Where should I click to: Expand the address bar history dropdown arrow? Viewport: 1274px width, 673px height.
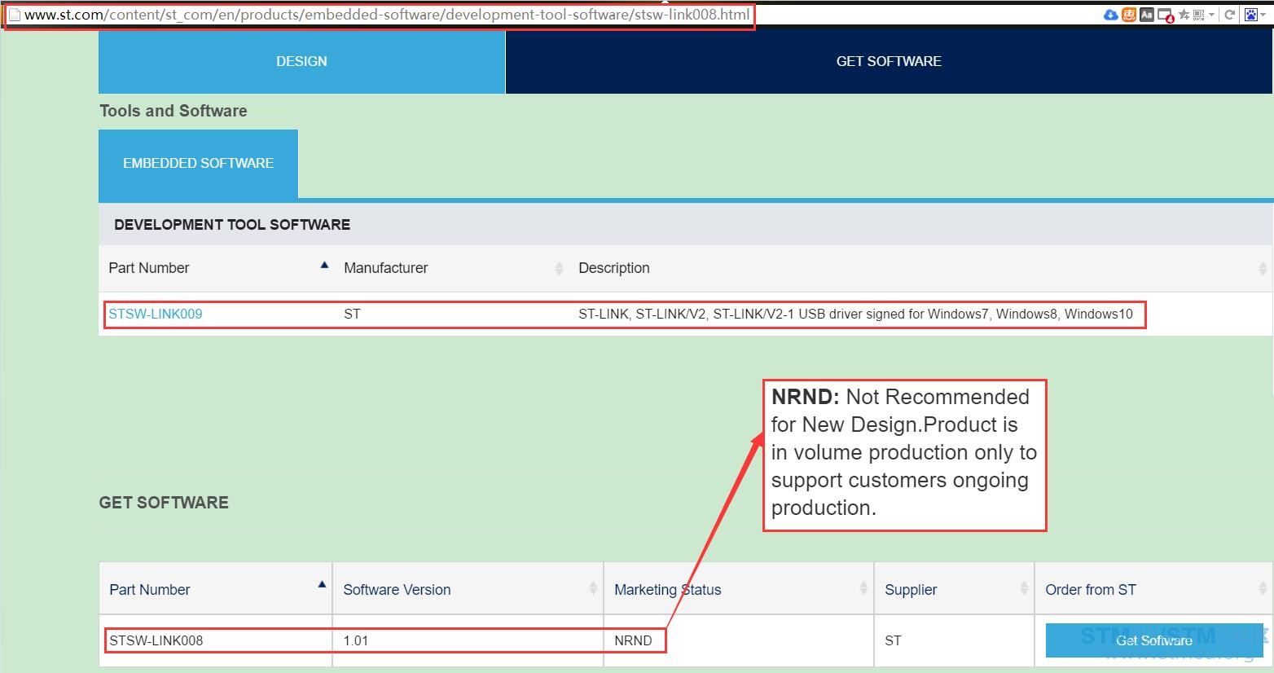(1211, 15)
